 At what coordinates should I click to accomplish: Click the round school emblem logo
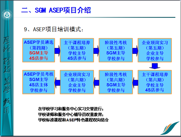(7, 15)
